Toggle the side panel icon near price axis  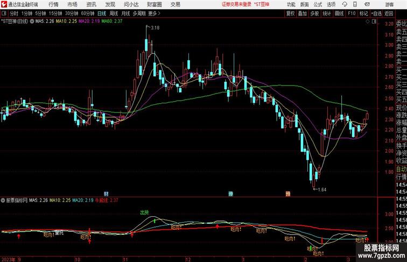374,22
